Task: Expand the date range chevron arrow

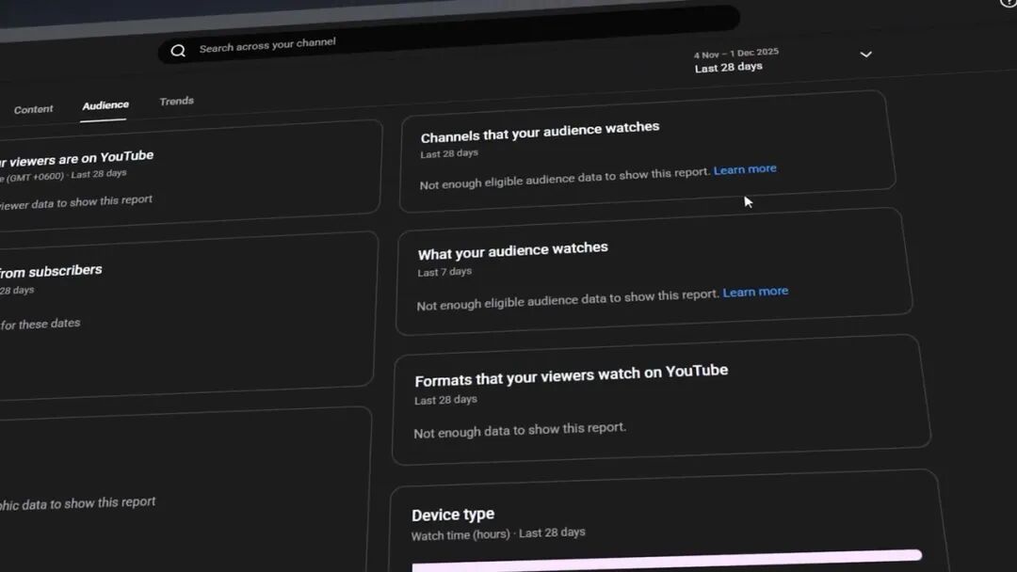Action: tap(865, 55)
